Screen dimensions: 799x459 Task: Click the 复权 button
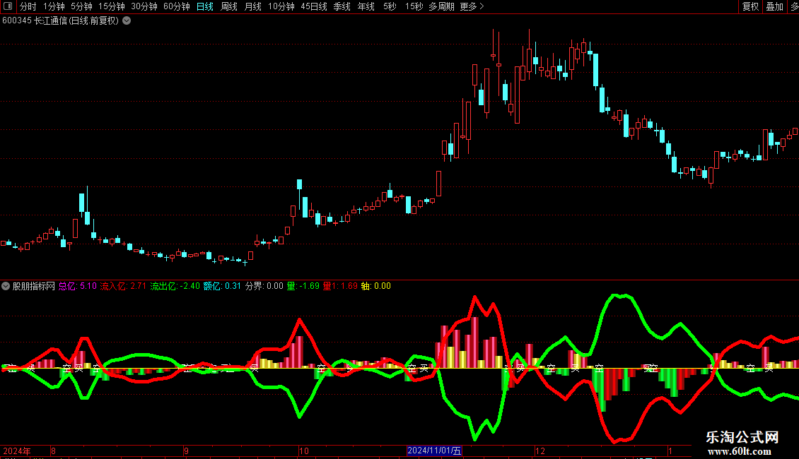(x=750, y=6)
